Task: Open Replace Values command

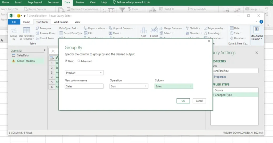Action: [x=96, y=28]
